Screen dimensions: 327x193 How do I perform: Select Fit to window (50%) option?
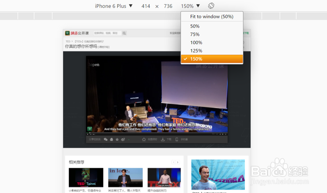[212, 16]
